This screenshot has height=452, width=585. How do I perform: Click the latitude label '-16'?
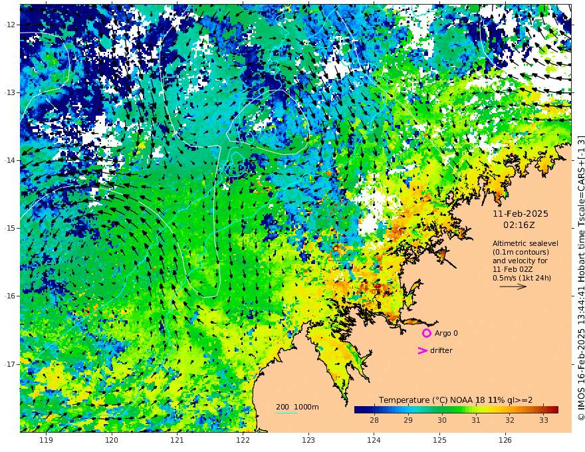[x=10, y=296]
